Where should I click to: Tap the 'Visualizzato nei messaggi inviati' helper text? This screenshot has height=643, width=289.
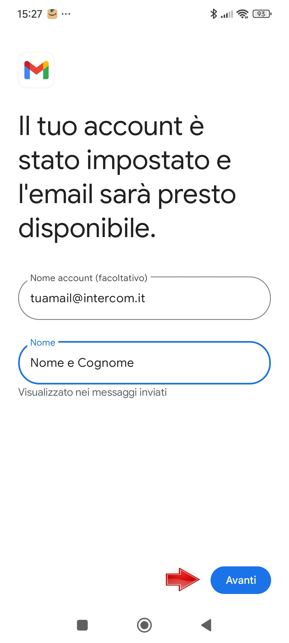[x=93, y=392]
